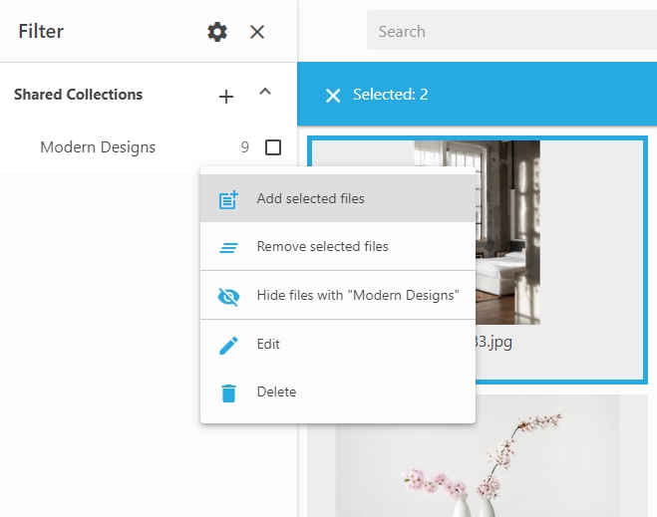Screen dimensions: 657x517
Task: Click the "Selected: 2" label
Action: click(390, 95)
